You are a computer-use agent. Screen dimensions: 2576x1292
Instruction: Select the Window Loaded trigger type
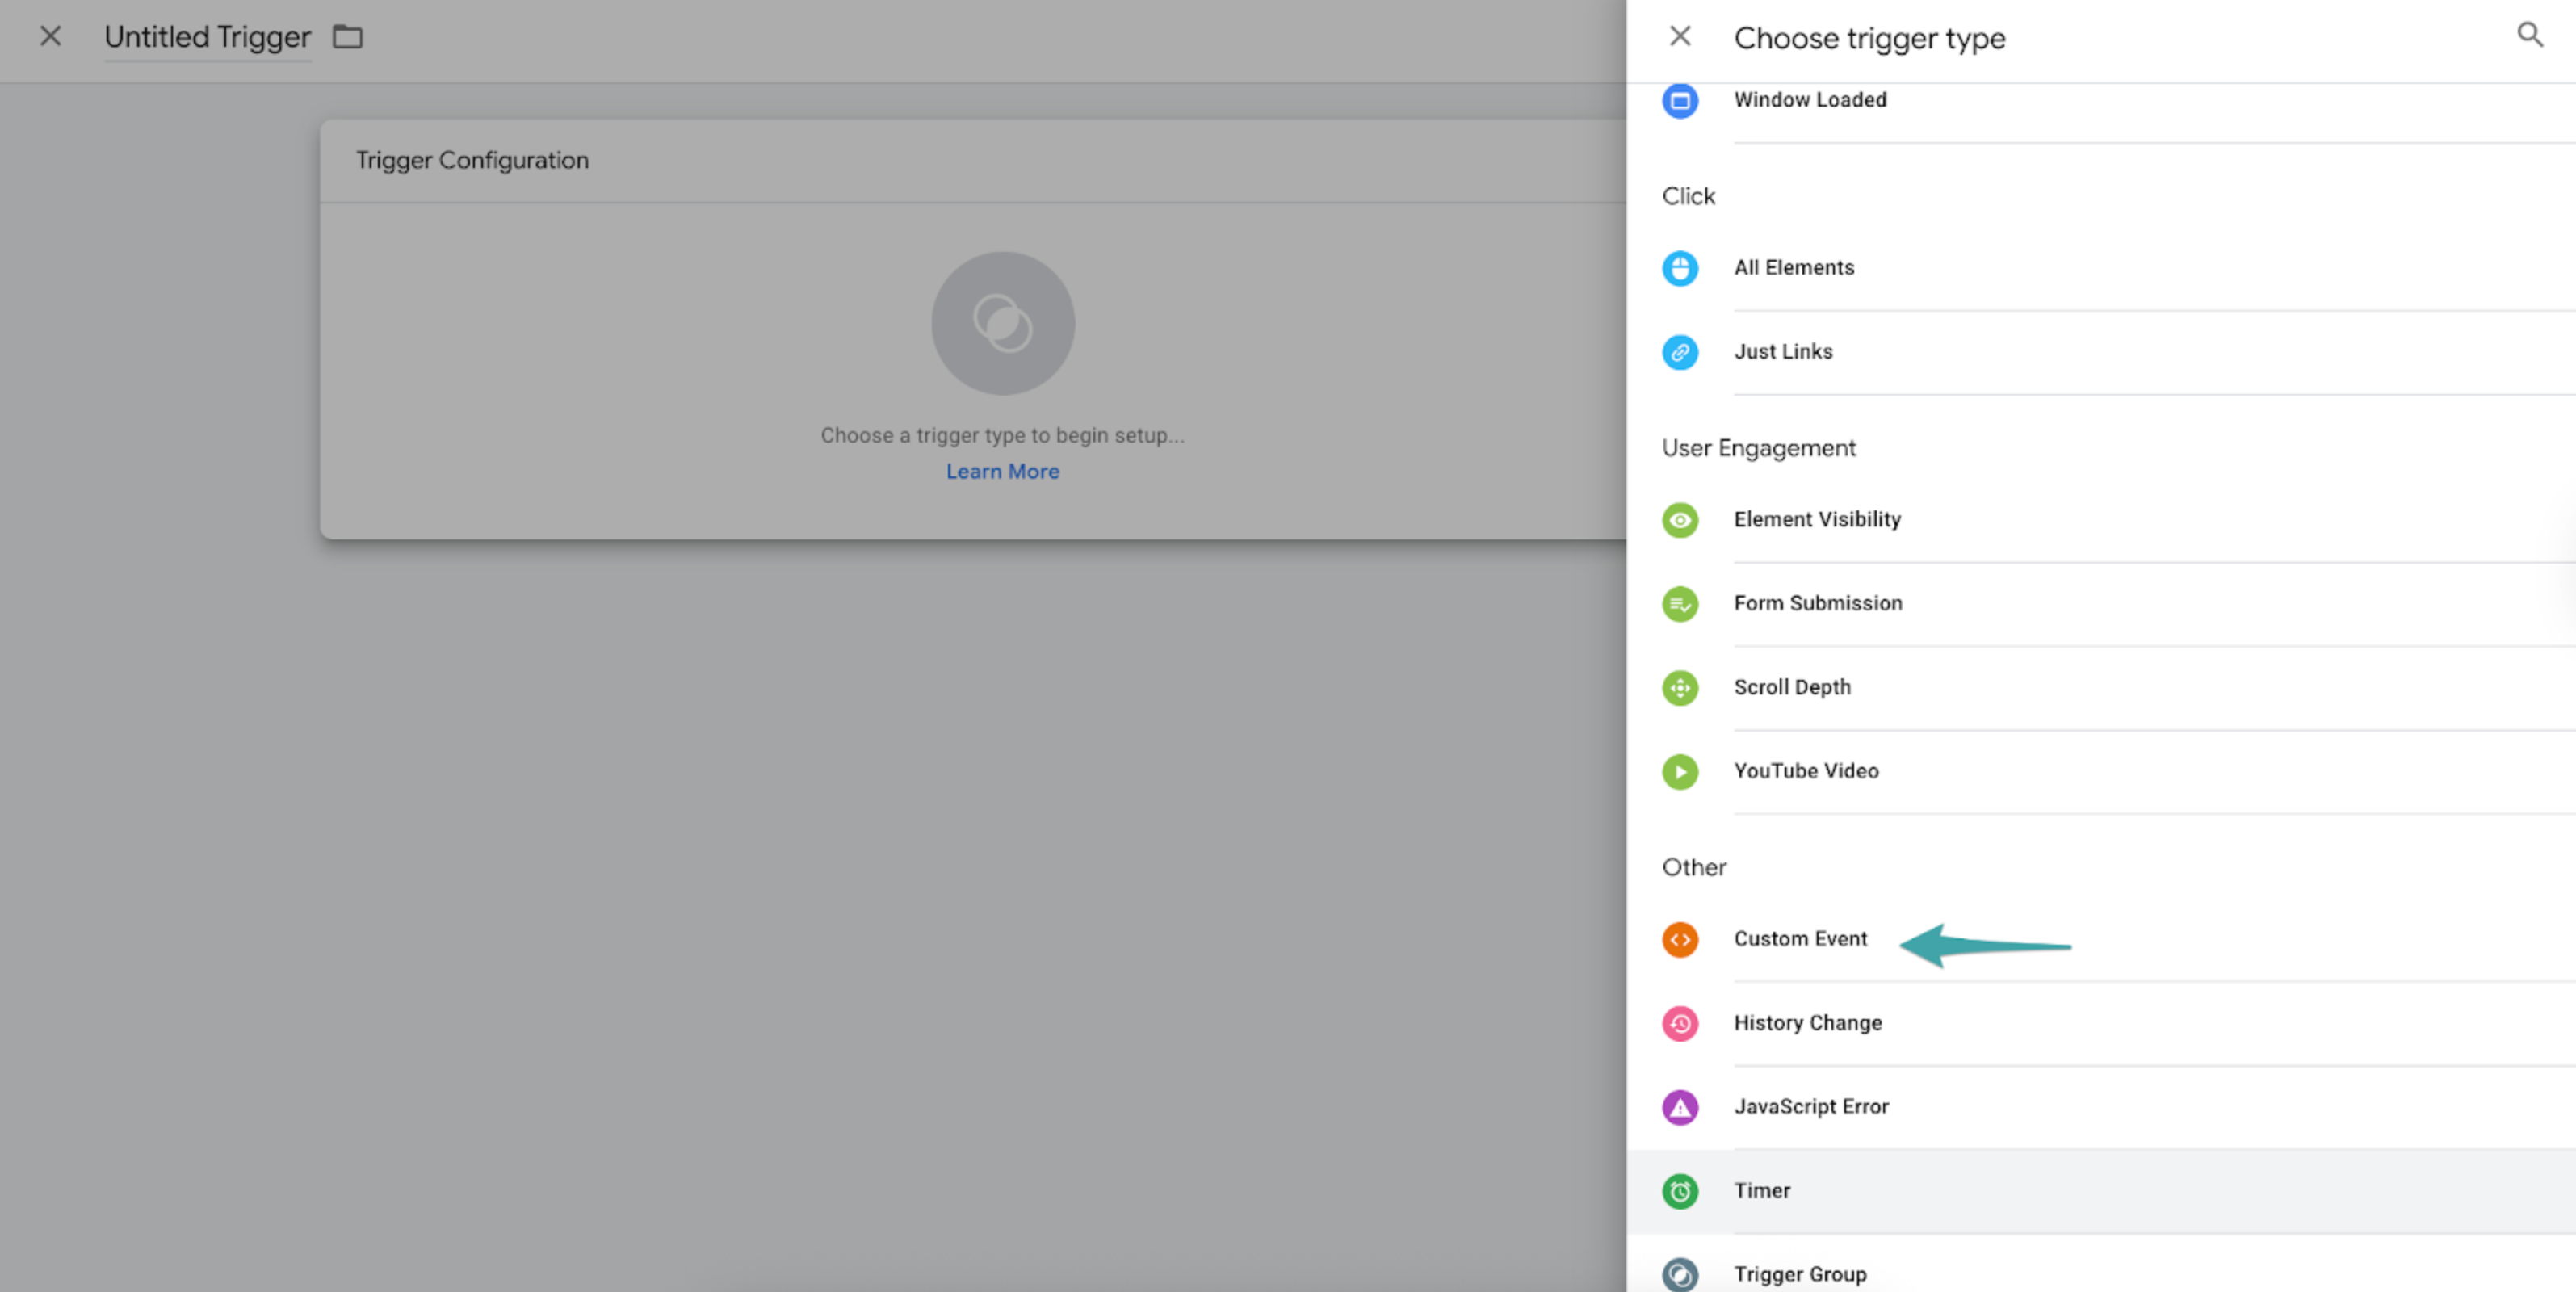(x=2101, y=100)
